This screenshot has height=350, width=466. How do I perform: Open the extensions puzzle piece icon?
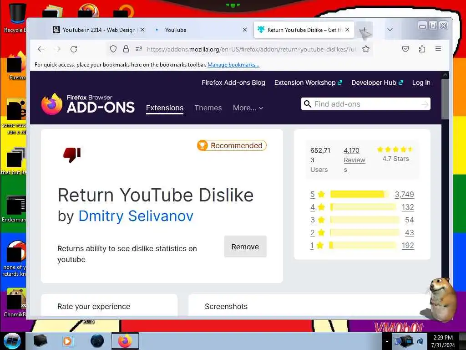click(422, 49)
